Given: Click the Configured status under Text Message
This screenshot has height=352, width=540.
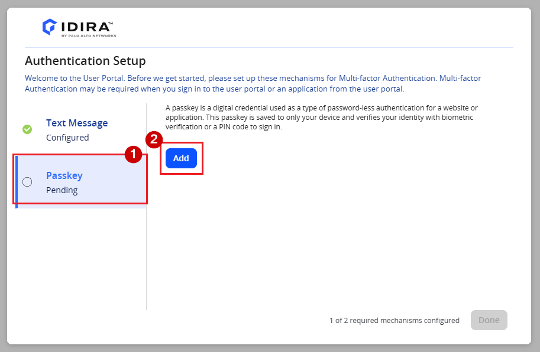Looking at the screenshot, I should [x=67, y=138].
